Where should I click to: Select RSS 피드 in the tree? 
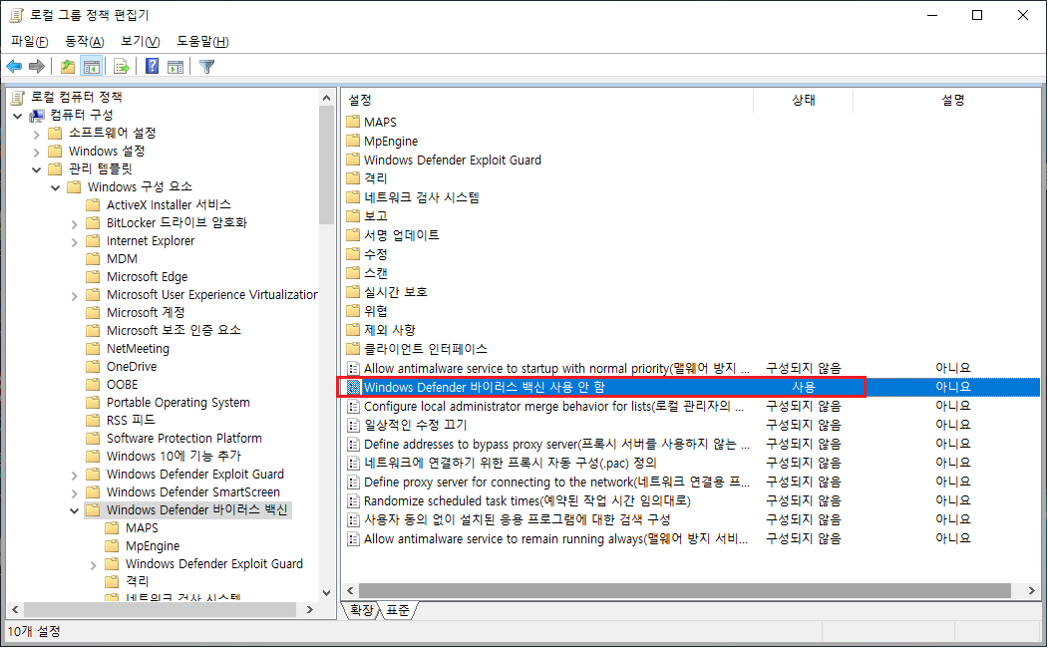pyautogui.click(x=131, y=420)
